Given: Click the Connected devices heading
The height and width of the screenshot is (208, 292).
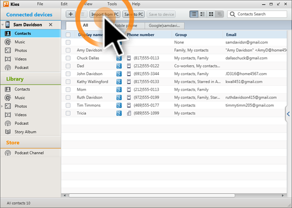Looking at the screenshot, I should 29,14.
